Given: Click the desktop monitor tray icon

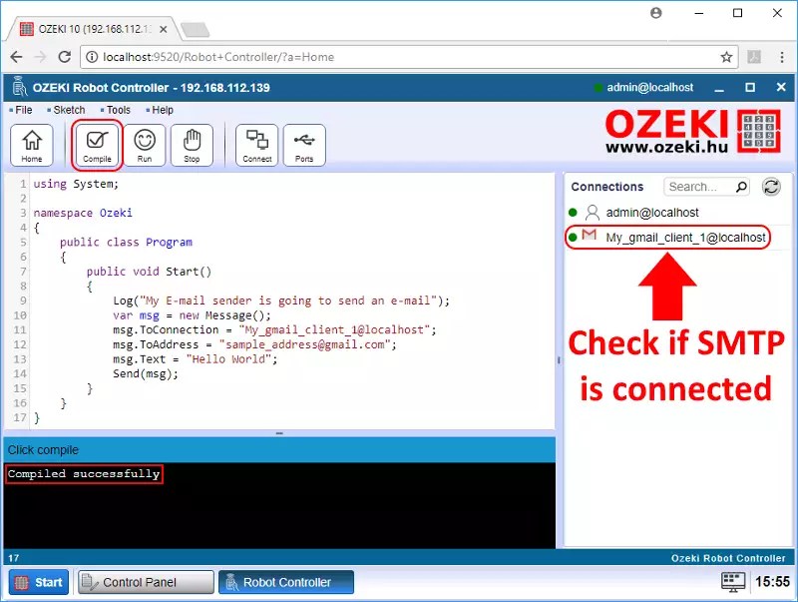Looking at the screenshot, I should (x=733, y=582).
